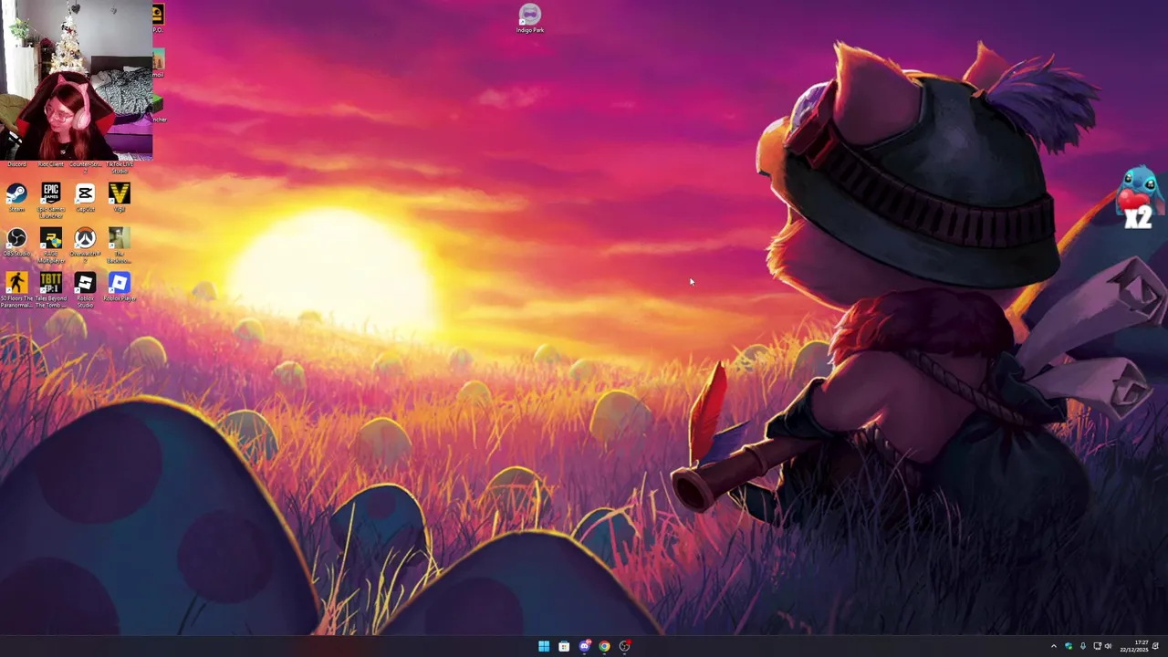The height and width of the screenshot is (657, 1168).
Task: Open the volume speaker tray icon
Action: tap(1109, 646)
